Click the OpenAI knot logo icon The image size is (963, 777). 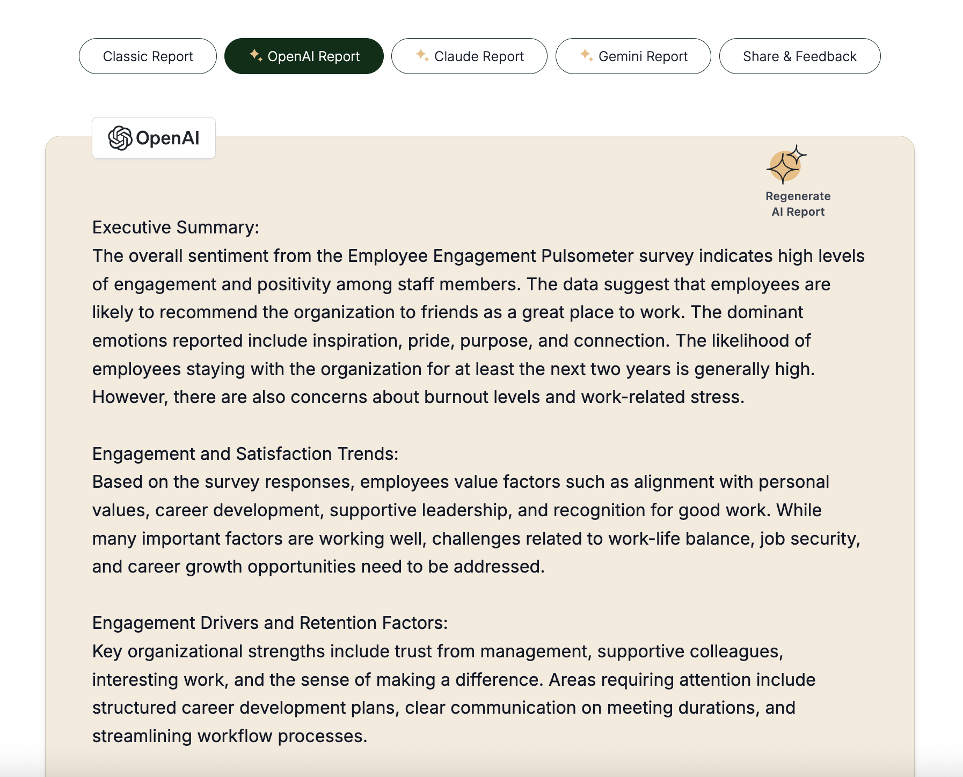click(x=120, y=138)
